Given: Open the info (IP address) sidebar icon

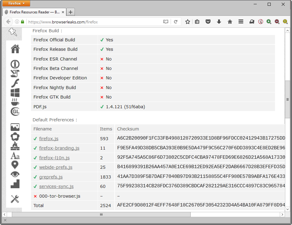Looking at the screenshot, I should tap(15, 64).
